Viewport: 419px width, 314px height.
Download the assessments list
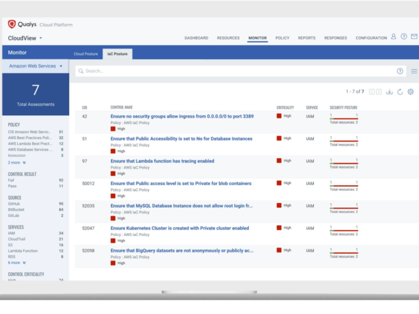click(x=389, y=92)
